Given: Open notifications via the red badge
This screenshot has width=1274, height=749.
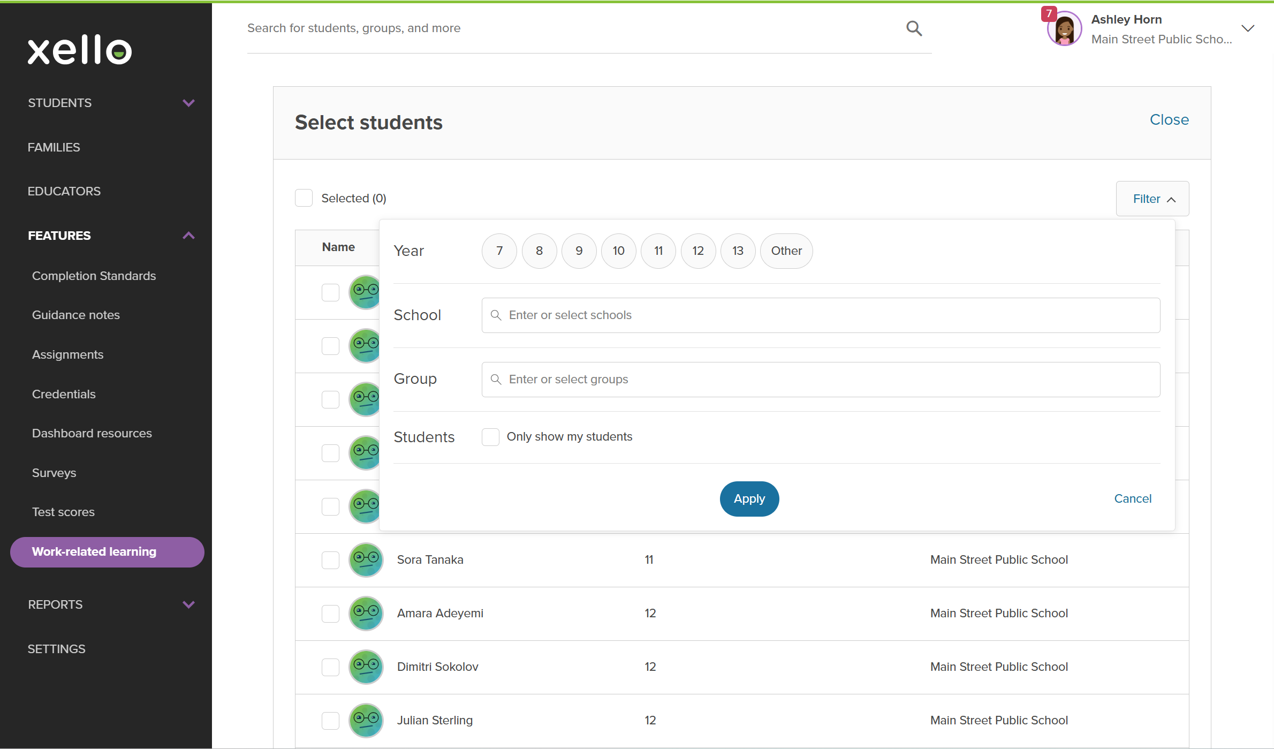Looking at the screenshot, I should [1049, 14].
